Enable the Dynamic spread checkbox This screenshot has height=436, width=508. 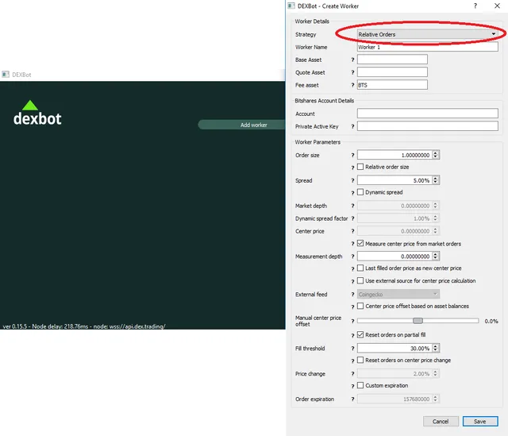point(360,192)
